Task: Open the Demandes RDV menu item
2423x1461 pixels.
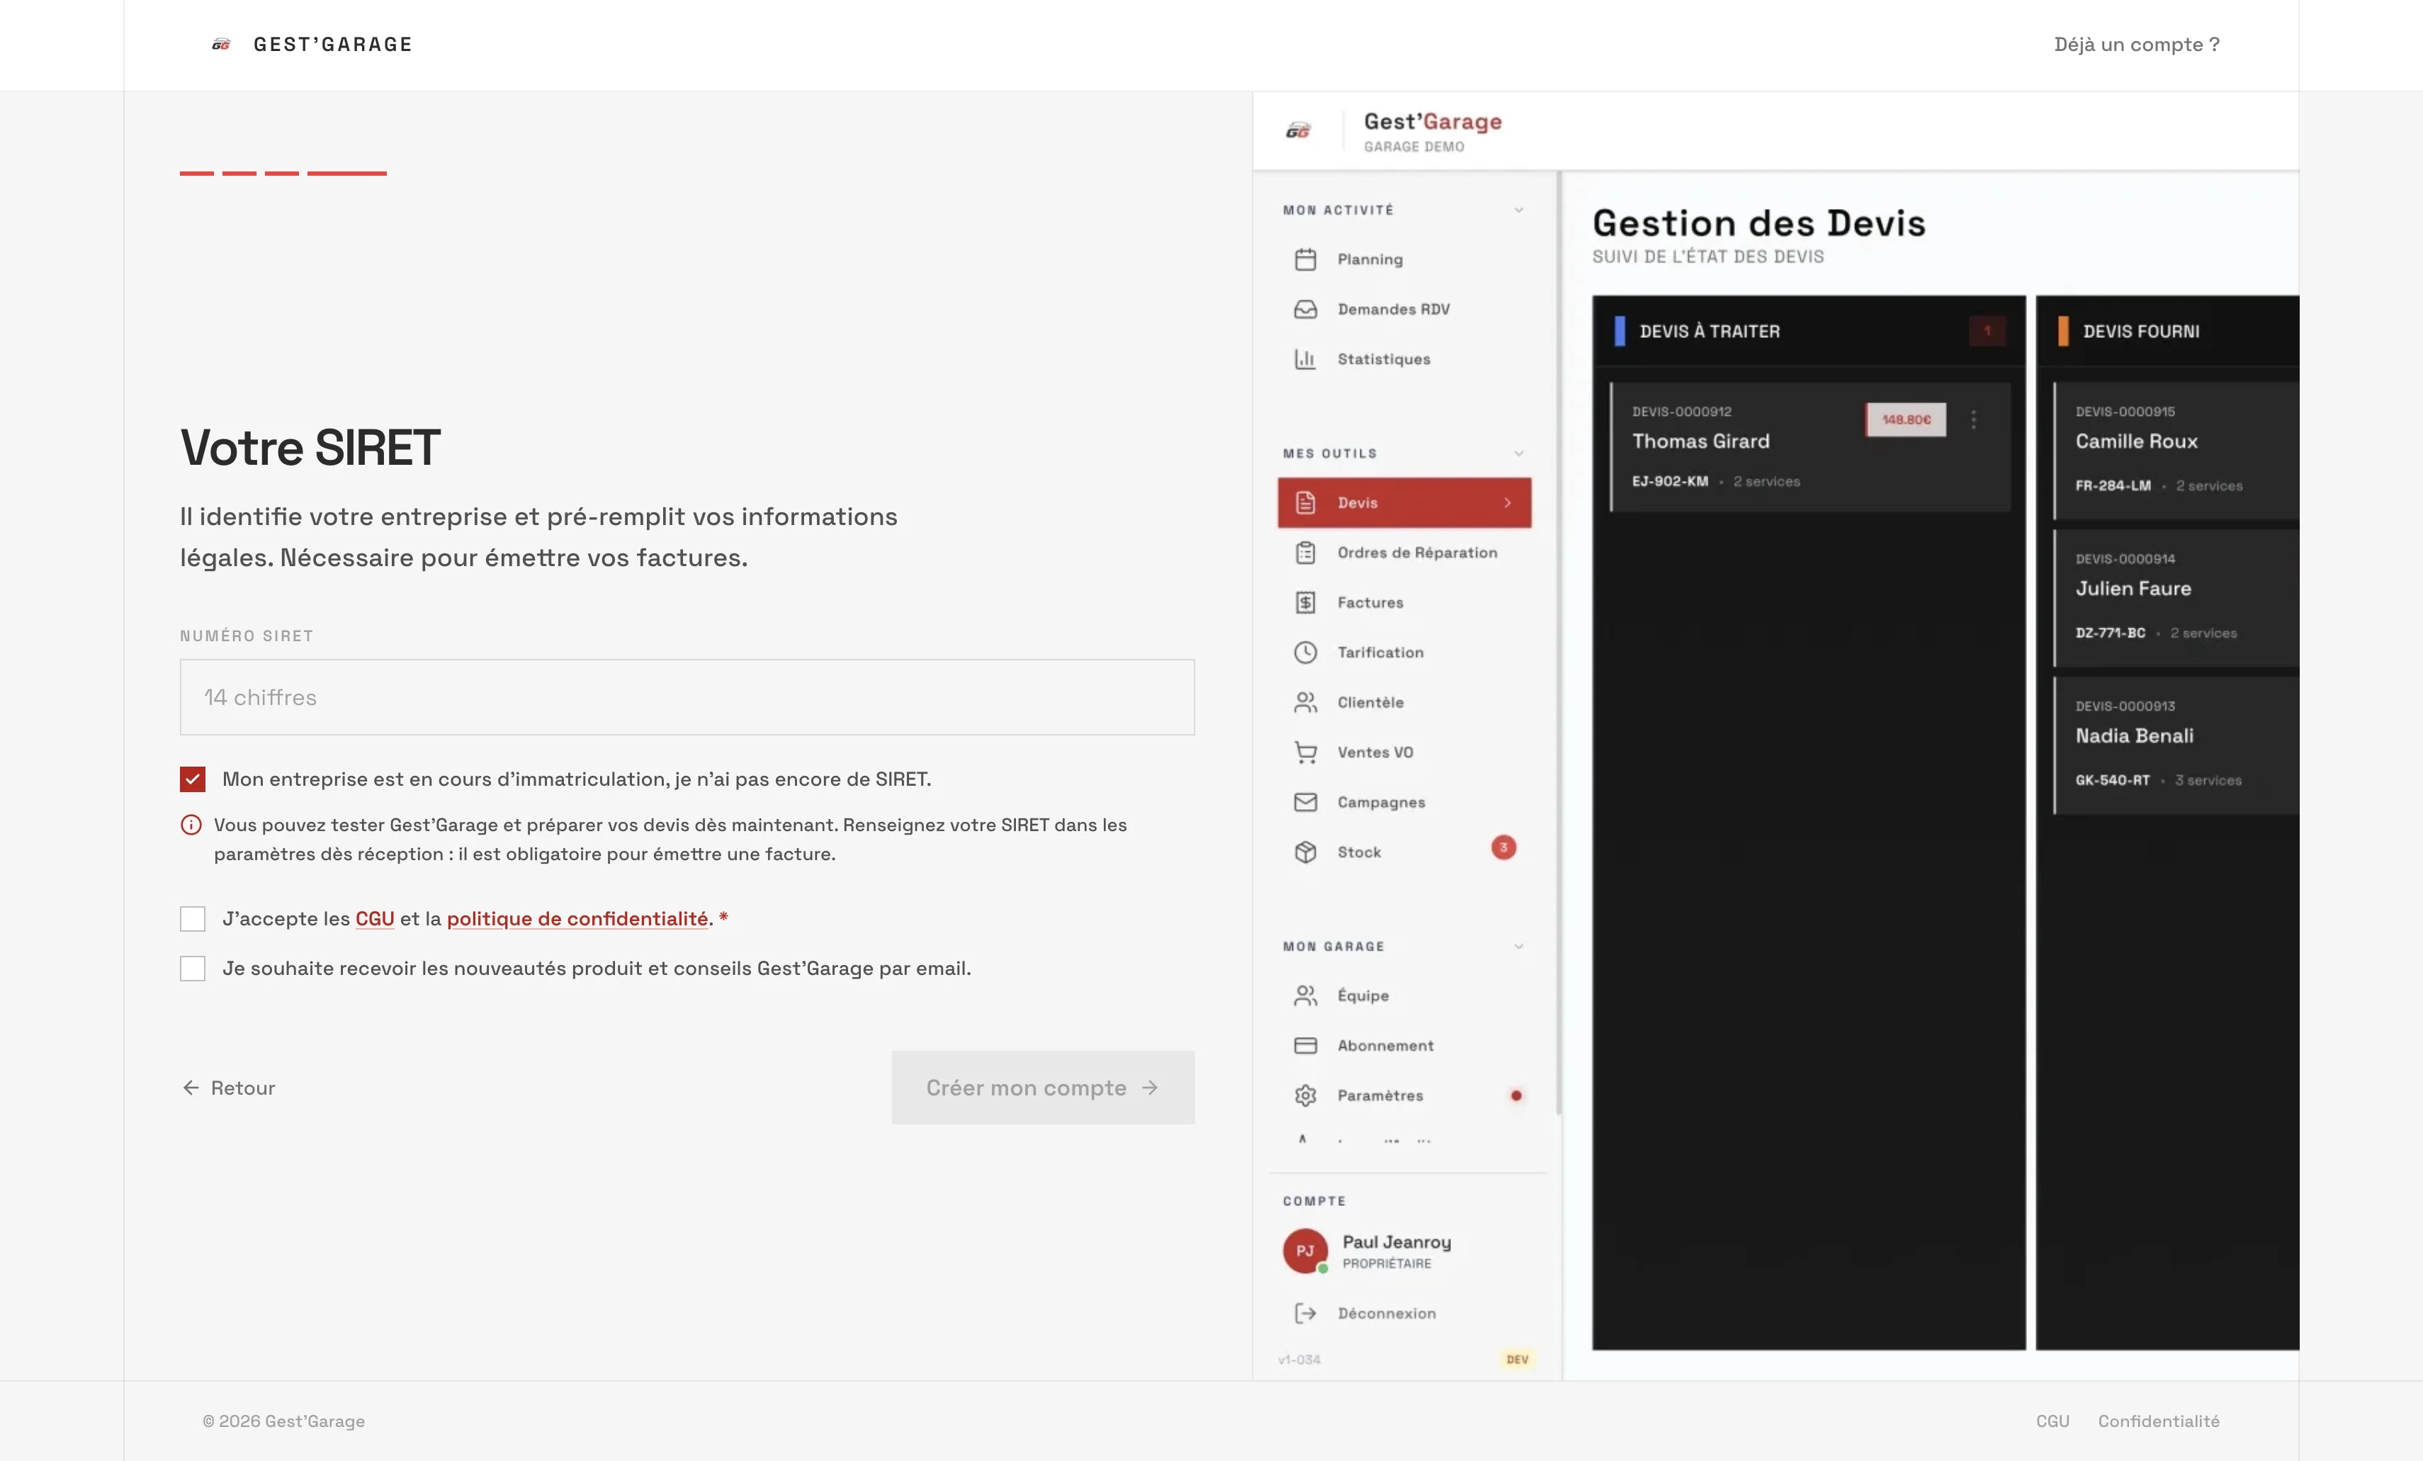Action: (1404, 310)
